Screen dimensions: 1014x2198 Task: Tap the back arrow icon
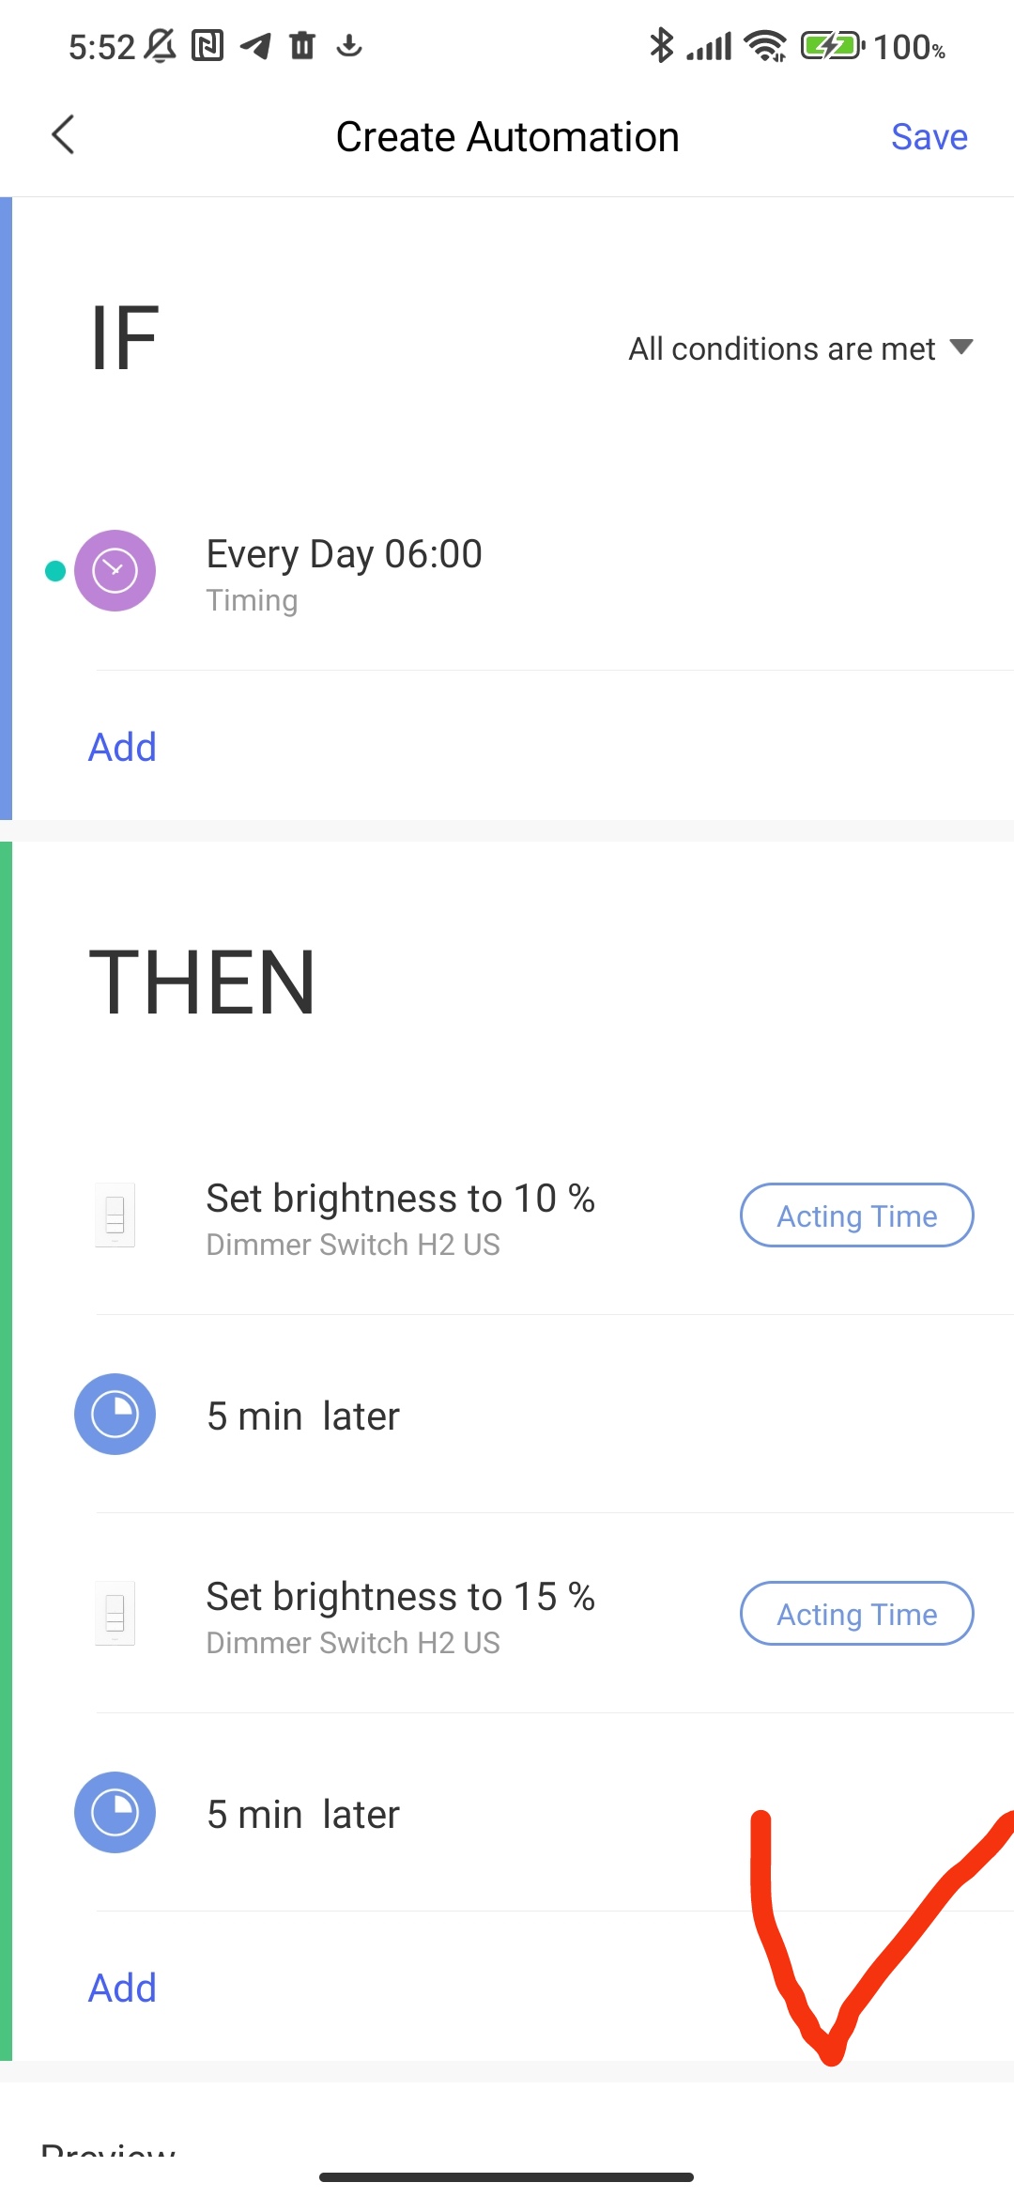63,135
